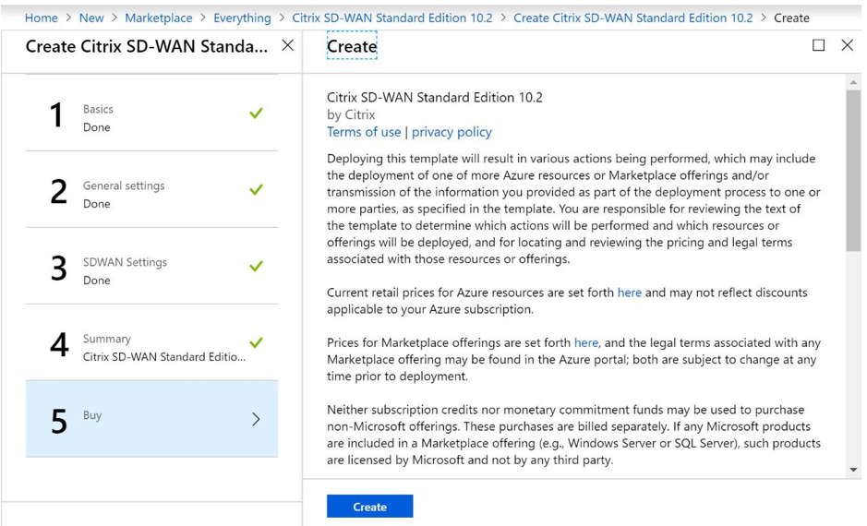This screenshot has width=867, height=526.
Task: Go to Home in breadcrumb
Action: tap(41, 18)
